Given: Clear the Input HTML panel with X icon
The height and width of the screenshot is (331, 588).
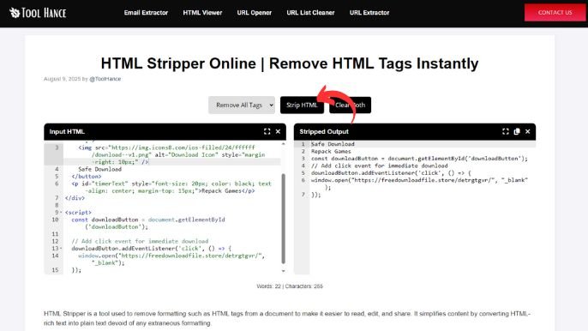Looking at the screenshot, I should click(x=278, y=131).
